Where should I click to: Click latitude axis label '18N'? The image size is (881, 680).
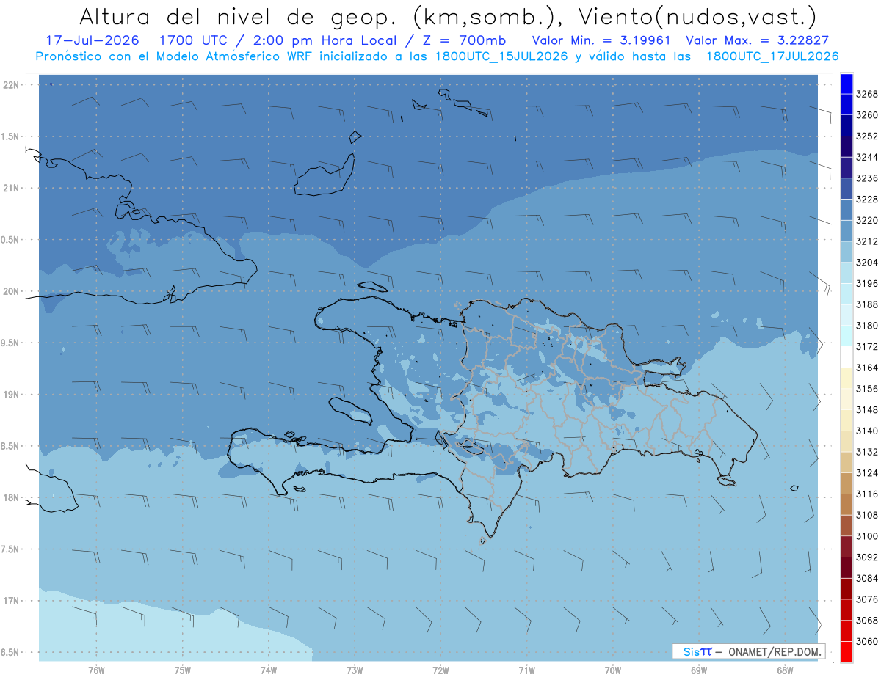click(x=11, y=498)
